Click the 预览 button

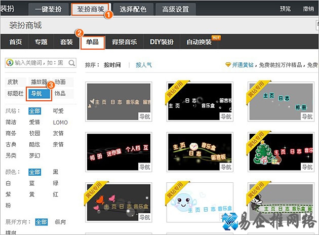point(285,9)
